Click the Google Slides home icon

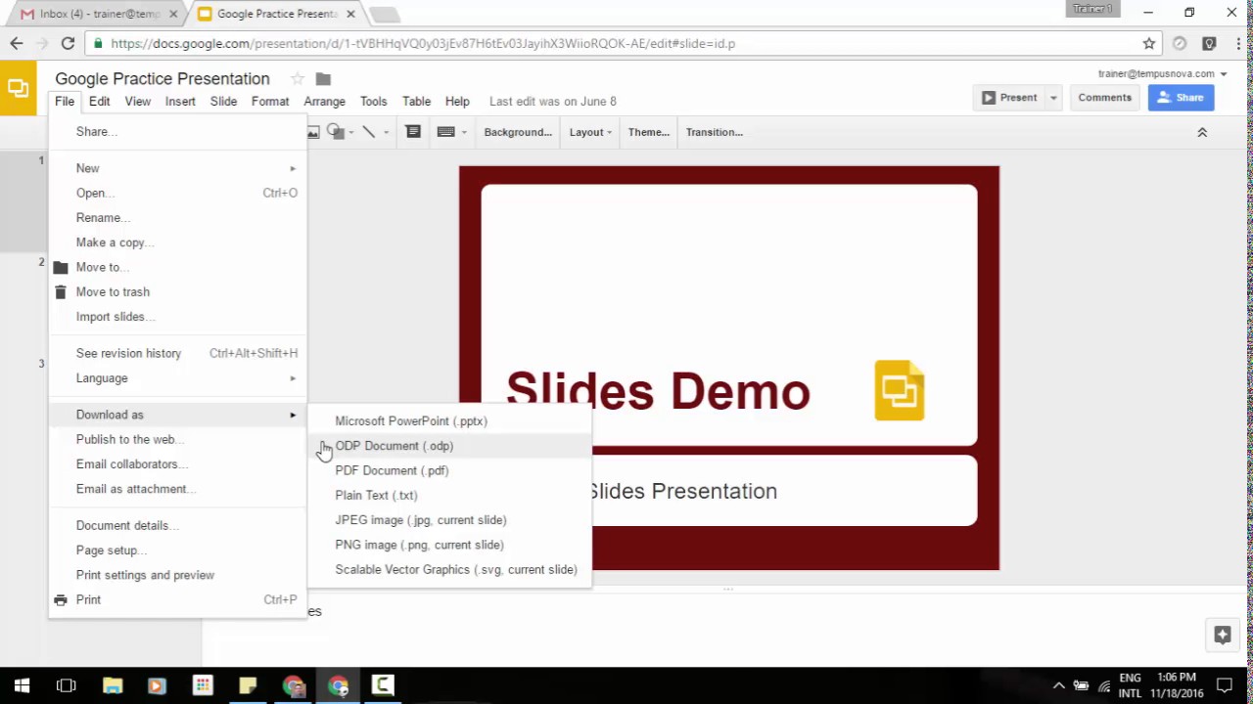click(18, 88)
